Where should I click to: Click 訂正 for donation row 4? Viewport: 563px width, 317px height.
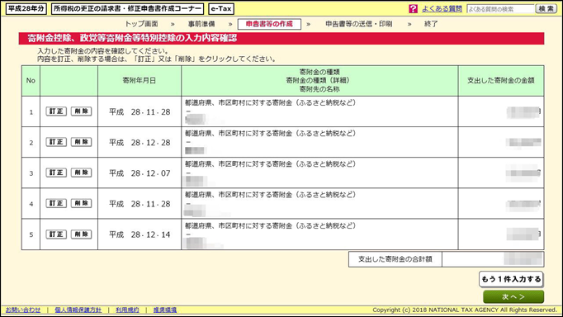(x=56, y=203)
